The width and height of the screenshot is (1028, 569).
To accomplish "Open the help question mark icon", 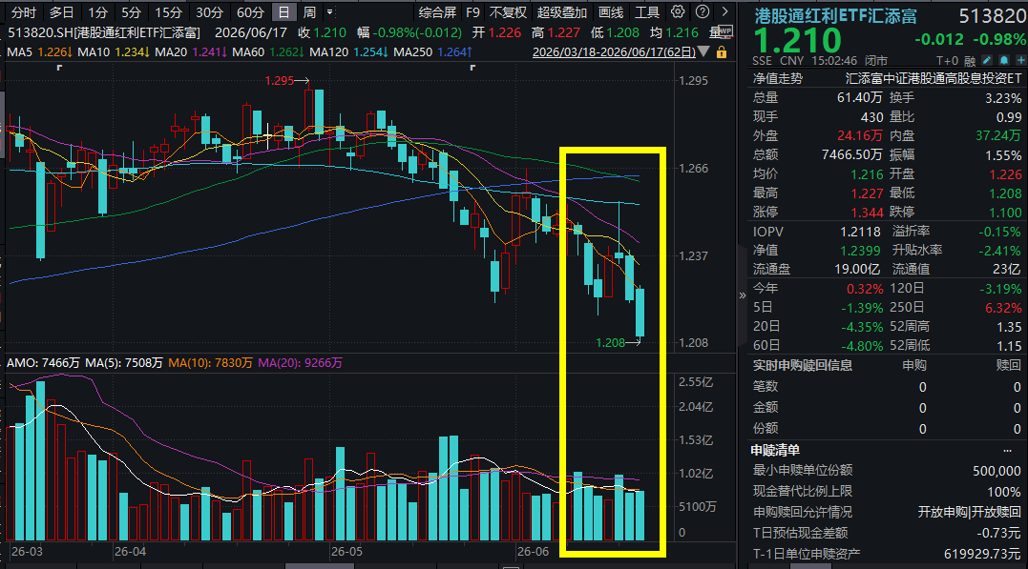I will pyautogui.click(x=703, y=11).
